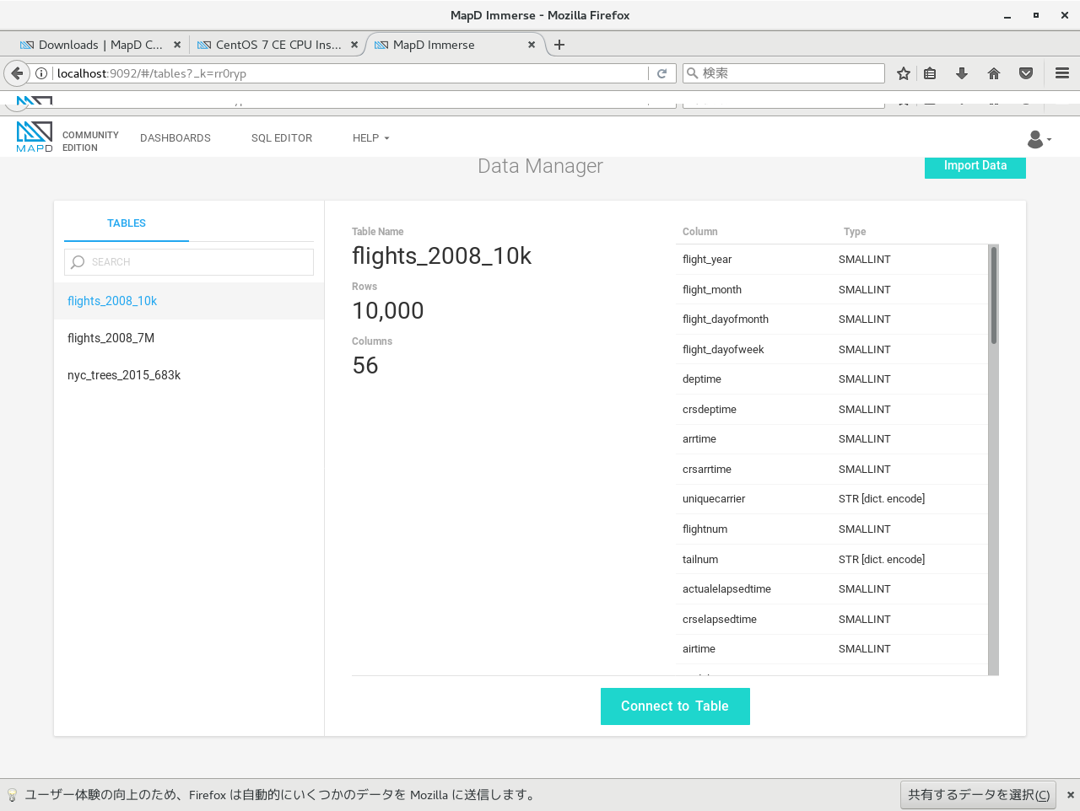This screenshot has height=811, width=1080.
Task: Click the site information icon in address bar
Action: [x=41, y=73]
